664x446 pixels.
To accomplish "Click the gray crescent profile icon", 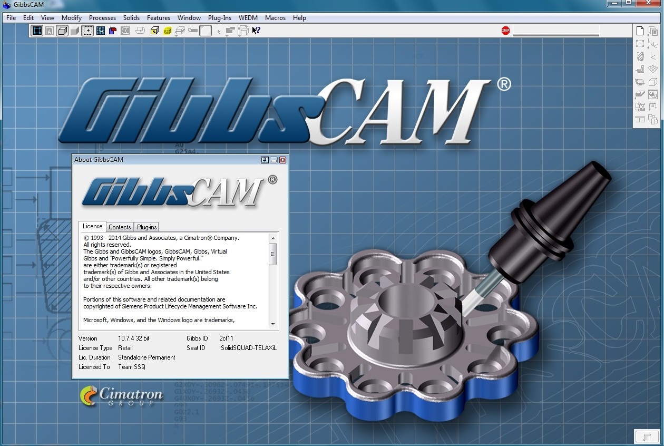I will [x=125, y=31].
